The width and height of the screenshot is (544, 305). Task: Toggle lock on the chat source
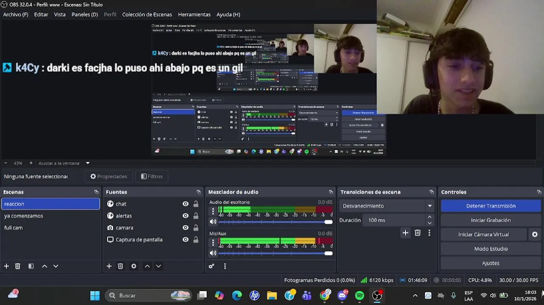coord(196,204)
